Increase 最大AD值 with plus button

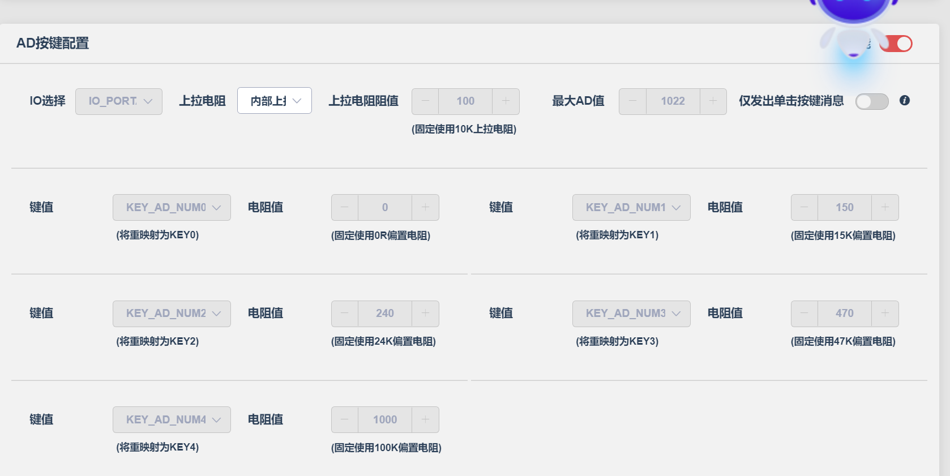pos(713,101)
